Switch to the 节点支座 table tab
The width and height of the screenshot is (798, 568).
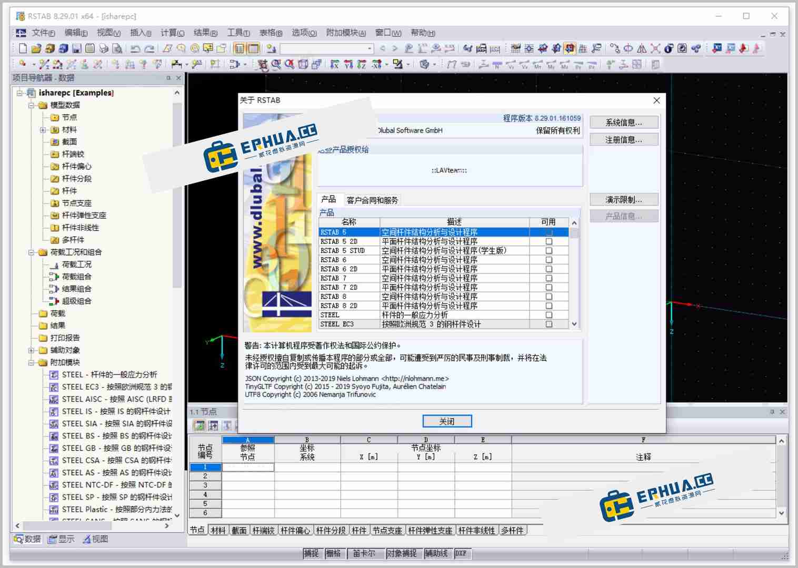tap(387, 530)
